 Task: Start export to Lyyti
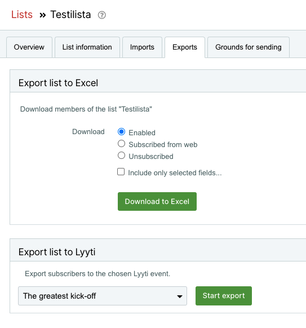(224, 296)
